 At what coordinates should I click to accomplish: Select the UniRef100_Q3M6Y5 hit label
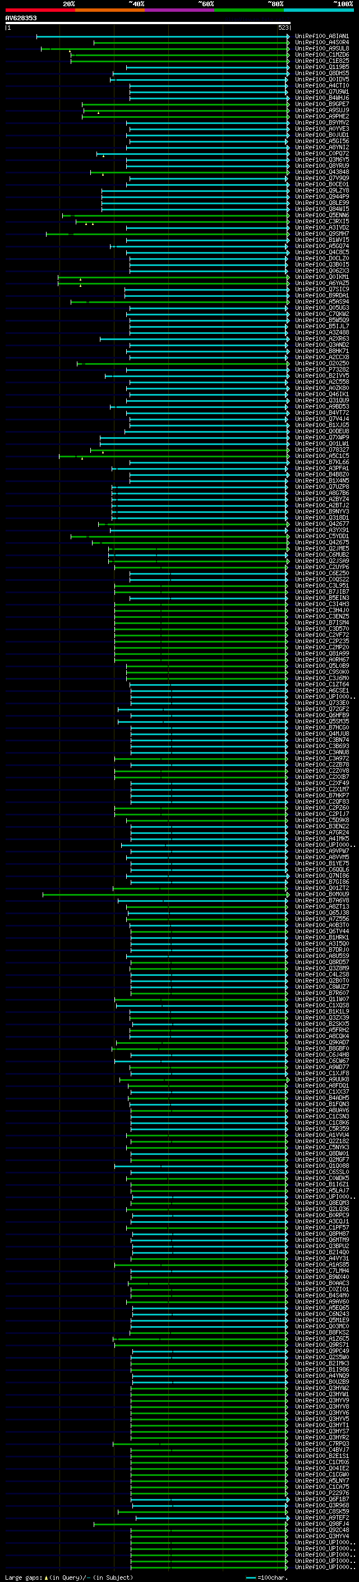coord(322,160)
